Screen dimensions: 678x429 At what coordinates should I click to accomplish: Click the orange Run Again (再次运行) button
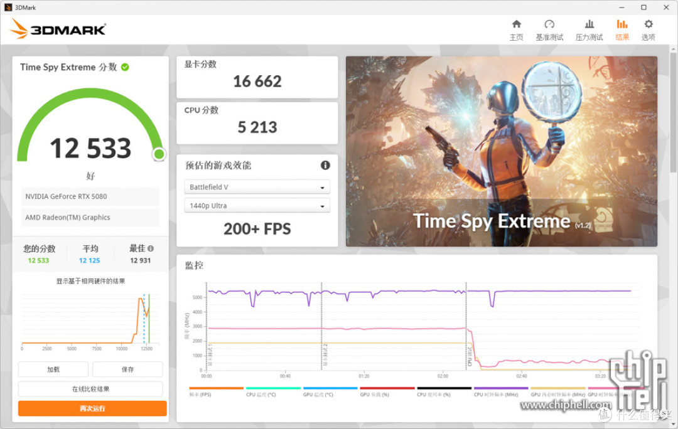coord(92,408)
